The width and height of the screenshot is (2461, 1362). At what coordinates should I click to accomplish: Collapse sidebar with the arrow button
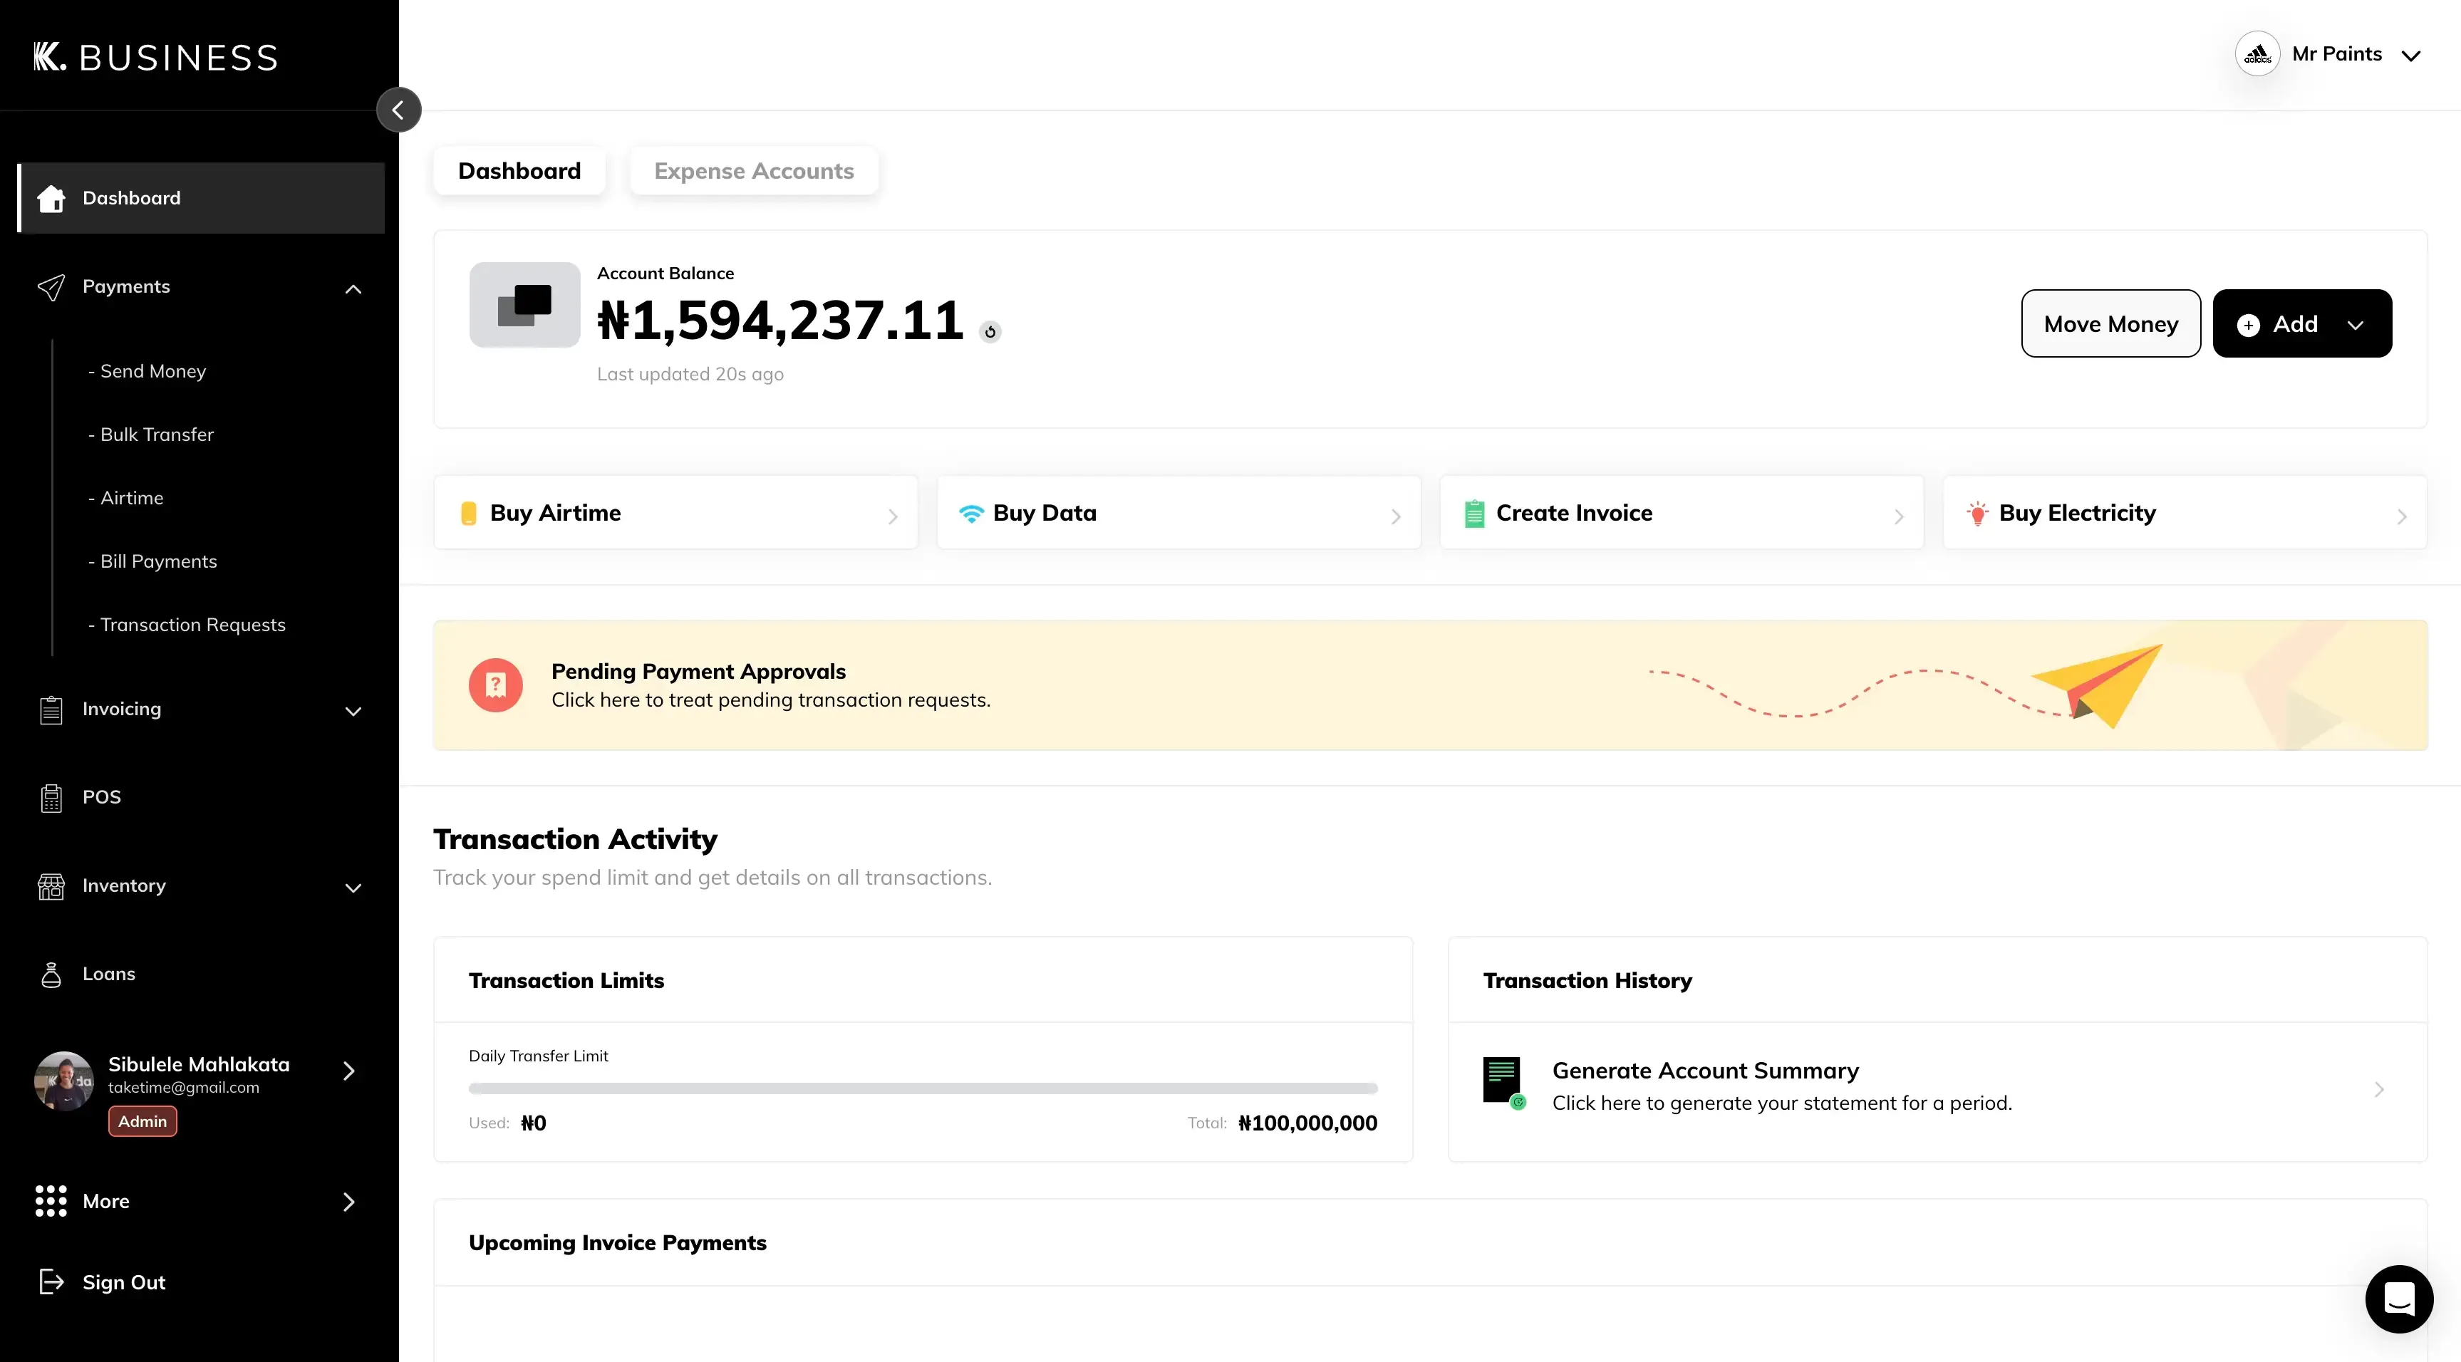[x=398, y=111]
